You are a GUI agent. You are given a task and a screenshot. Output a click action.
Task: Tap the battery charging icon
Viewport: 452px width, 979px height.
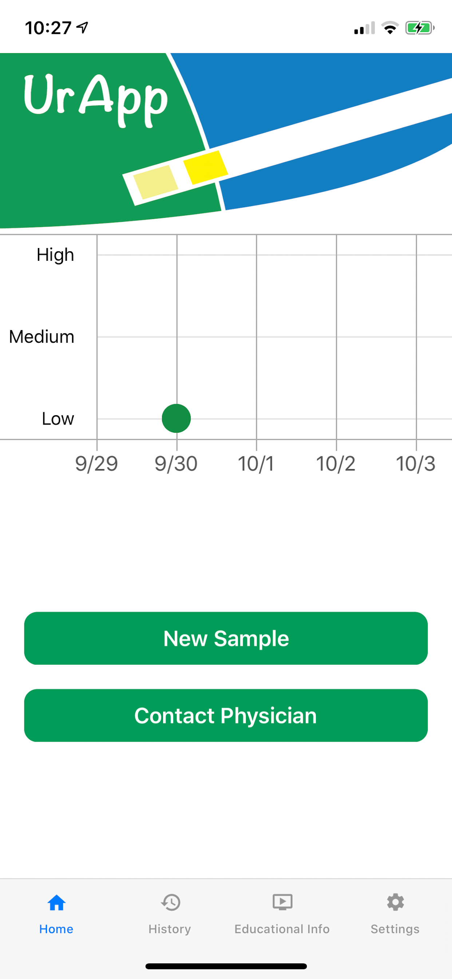pyautogui.click(x=420, y=28)
